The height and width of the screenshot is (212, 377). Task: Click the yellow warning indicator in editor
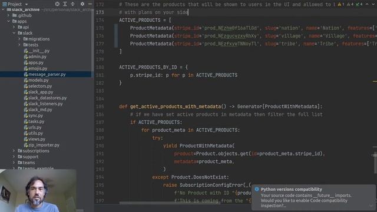tap(340, 4)
